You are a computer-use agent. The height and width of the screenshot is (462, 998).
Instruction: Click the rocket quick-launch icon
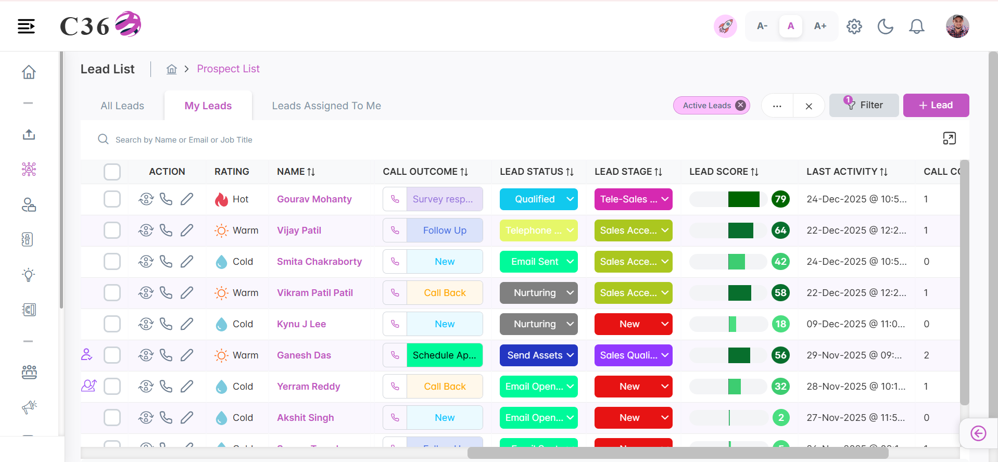(x=725, y=26)
